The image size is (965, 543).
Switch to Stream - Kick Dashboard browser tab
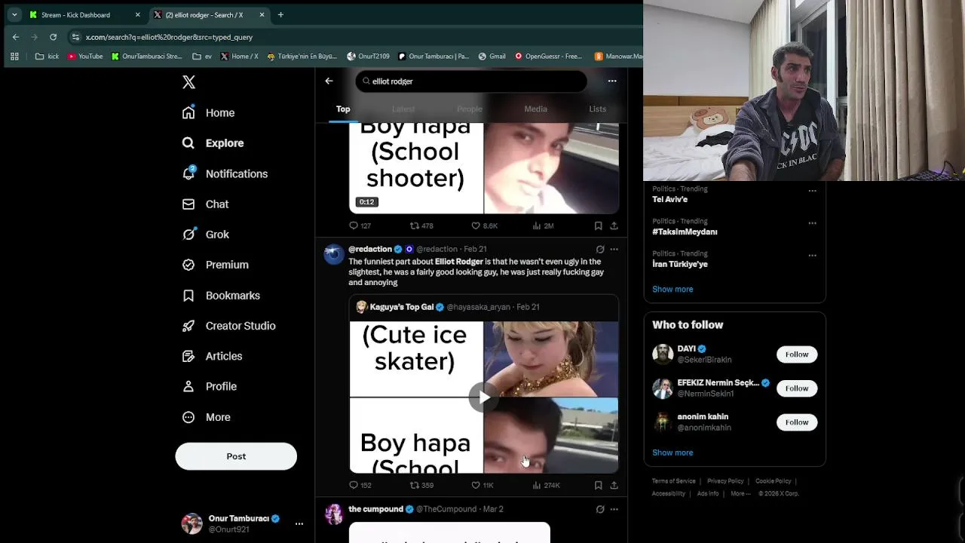(84, 14)
